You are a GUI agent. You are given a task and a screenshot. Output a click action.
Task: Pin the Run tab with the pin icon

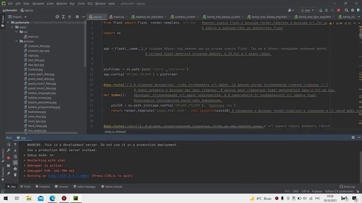click(8, 174)
